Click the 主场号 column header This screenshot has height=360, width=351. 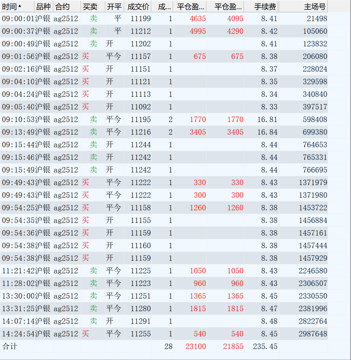point(303,6)
